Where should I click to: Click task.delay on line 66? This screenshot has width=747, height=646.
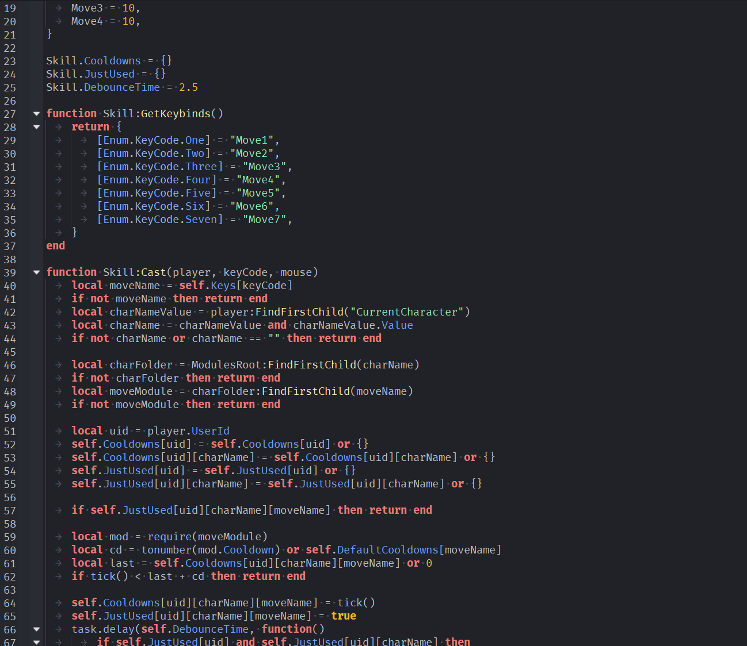(x=103, y=629)
